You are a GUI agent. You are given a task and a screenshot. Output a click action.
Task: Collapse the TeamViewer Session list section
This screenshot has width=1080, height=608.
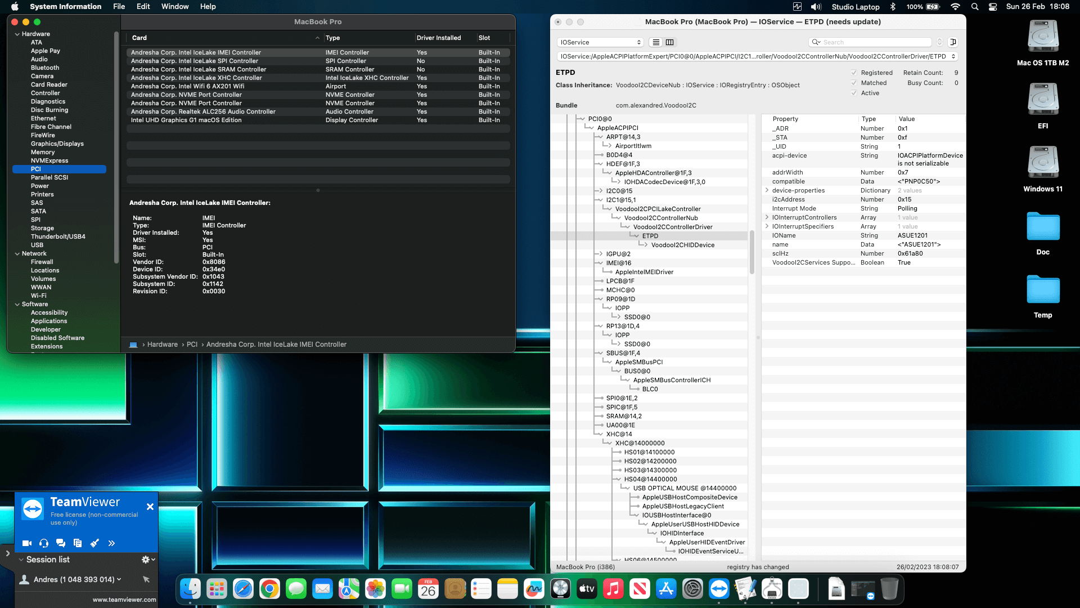(x=21, y=560)
